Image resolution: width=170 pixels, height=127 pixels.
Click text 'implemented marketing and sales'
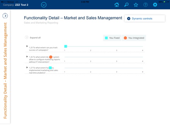pos(44,70)
